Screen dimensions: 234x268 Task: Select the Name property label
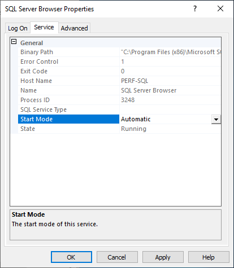coord(28,90)
